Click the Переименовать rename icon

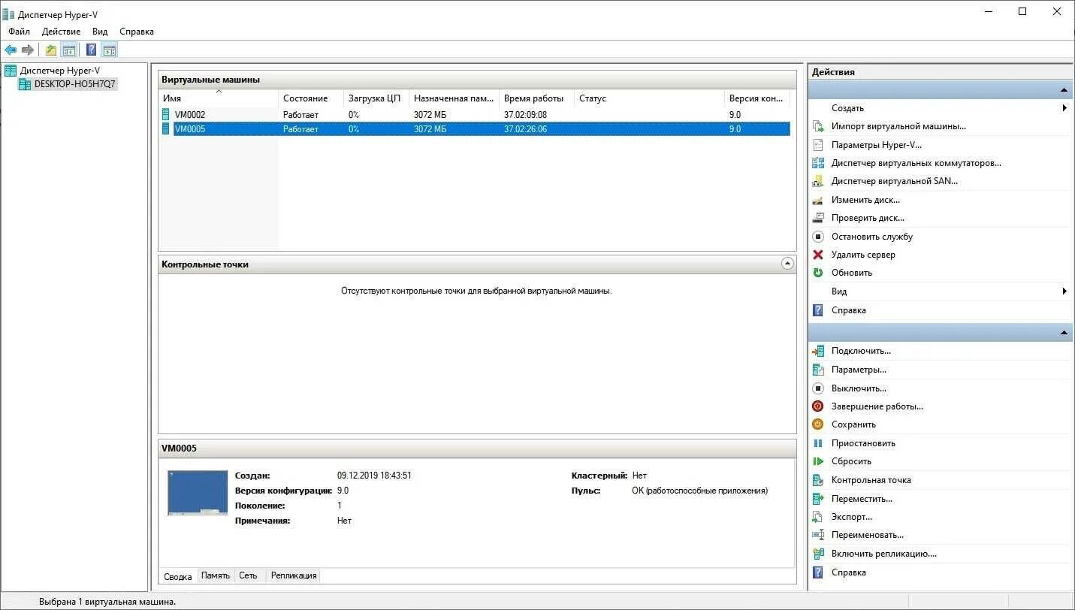(818, 535)
